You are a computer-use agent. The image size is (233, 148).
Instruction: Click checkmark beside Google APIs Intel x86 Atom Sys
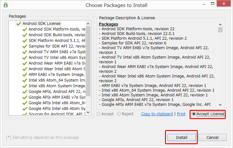tap(25, 109)
